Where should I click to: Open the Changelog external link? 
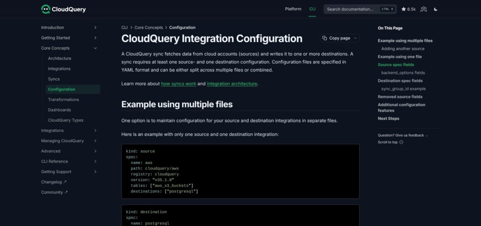[54, 182]
